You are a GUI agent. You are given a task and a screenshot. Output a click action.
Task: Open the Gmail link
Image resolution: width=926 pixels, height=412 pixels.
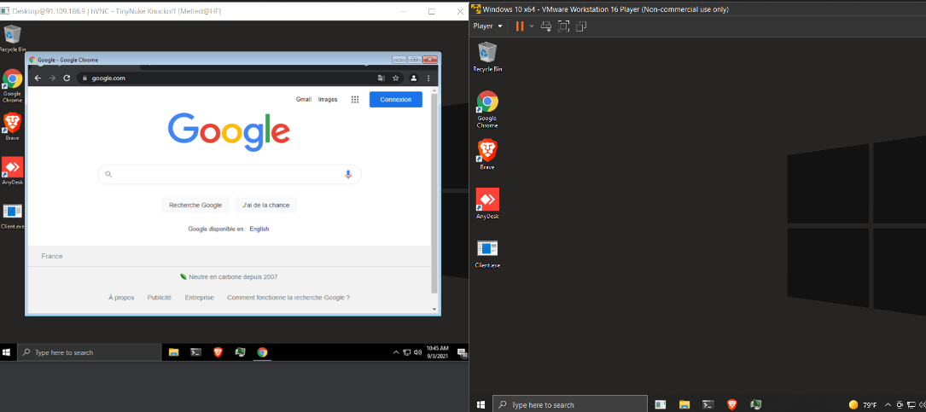tap(304, 99)
